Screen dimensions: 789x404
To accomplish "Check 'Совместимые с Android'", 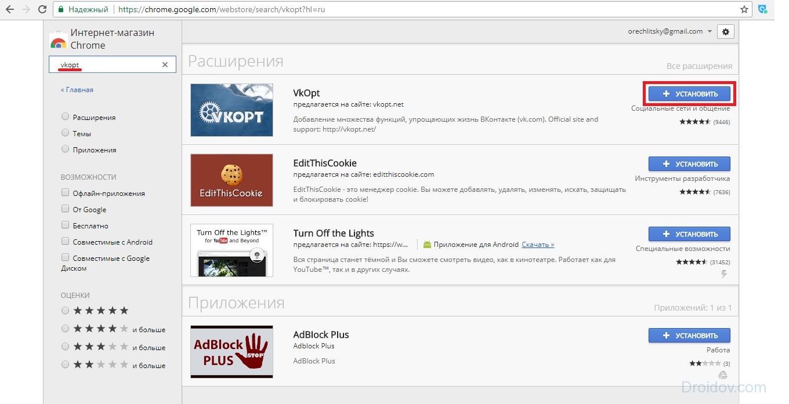I will (x=65, y=242).
